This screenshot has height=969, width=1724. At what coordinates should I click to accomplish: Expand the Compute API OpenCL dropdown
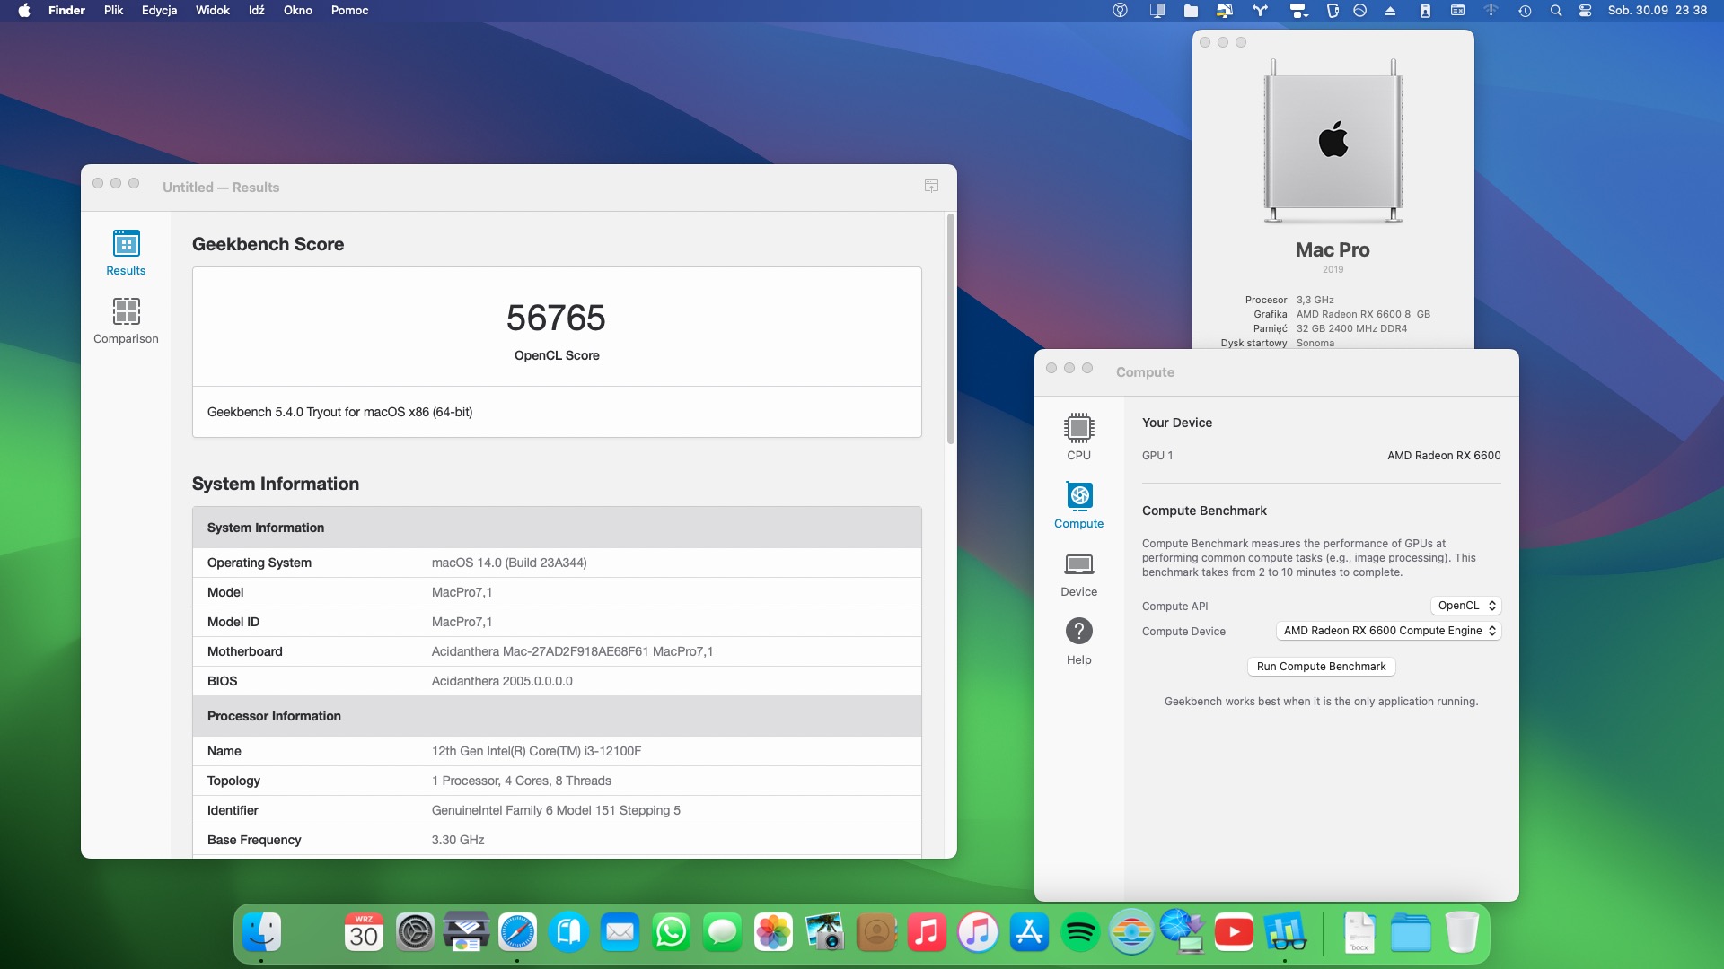pyautogui.click(x=1465, y=606)
